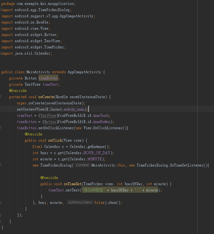This screenshot has height=234, width=214.
Task: Click the (TextView) cast
Action: [48, 116]
